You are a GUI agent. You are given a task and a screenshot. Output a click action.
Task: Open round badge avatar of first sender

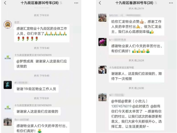(8, 25)
